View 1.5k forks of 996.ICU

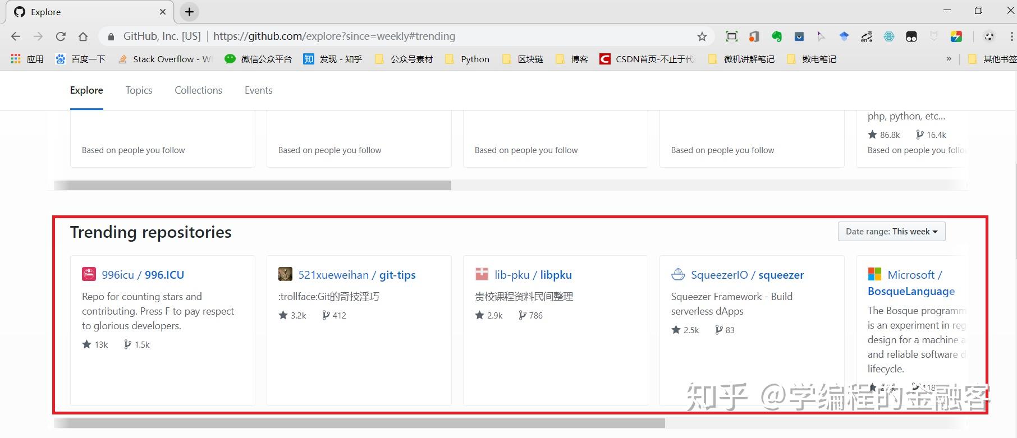(137, 345)
